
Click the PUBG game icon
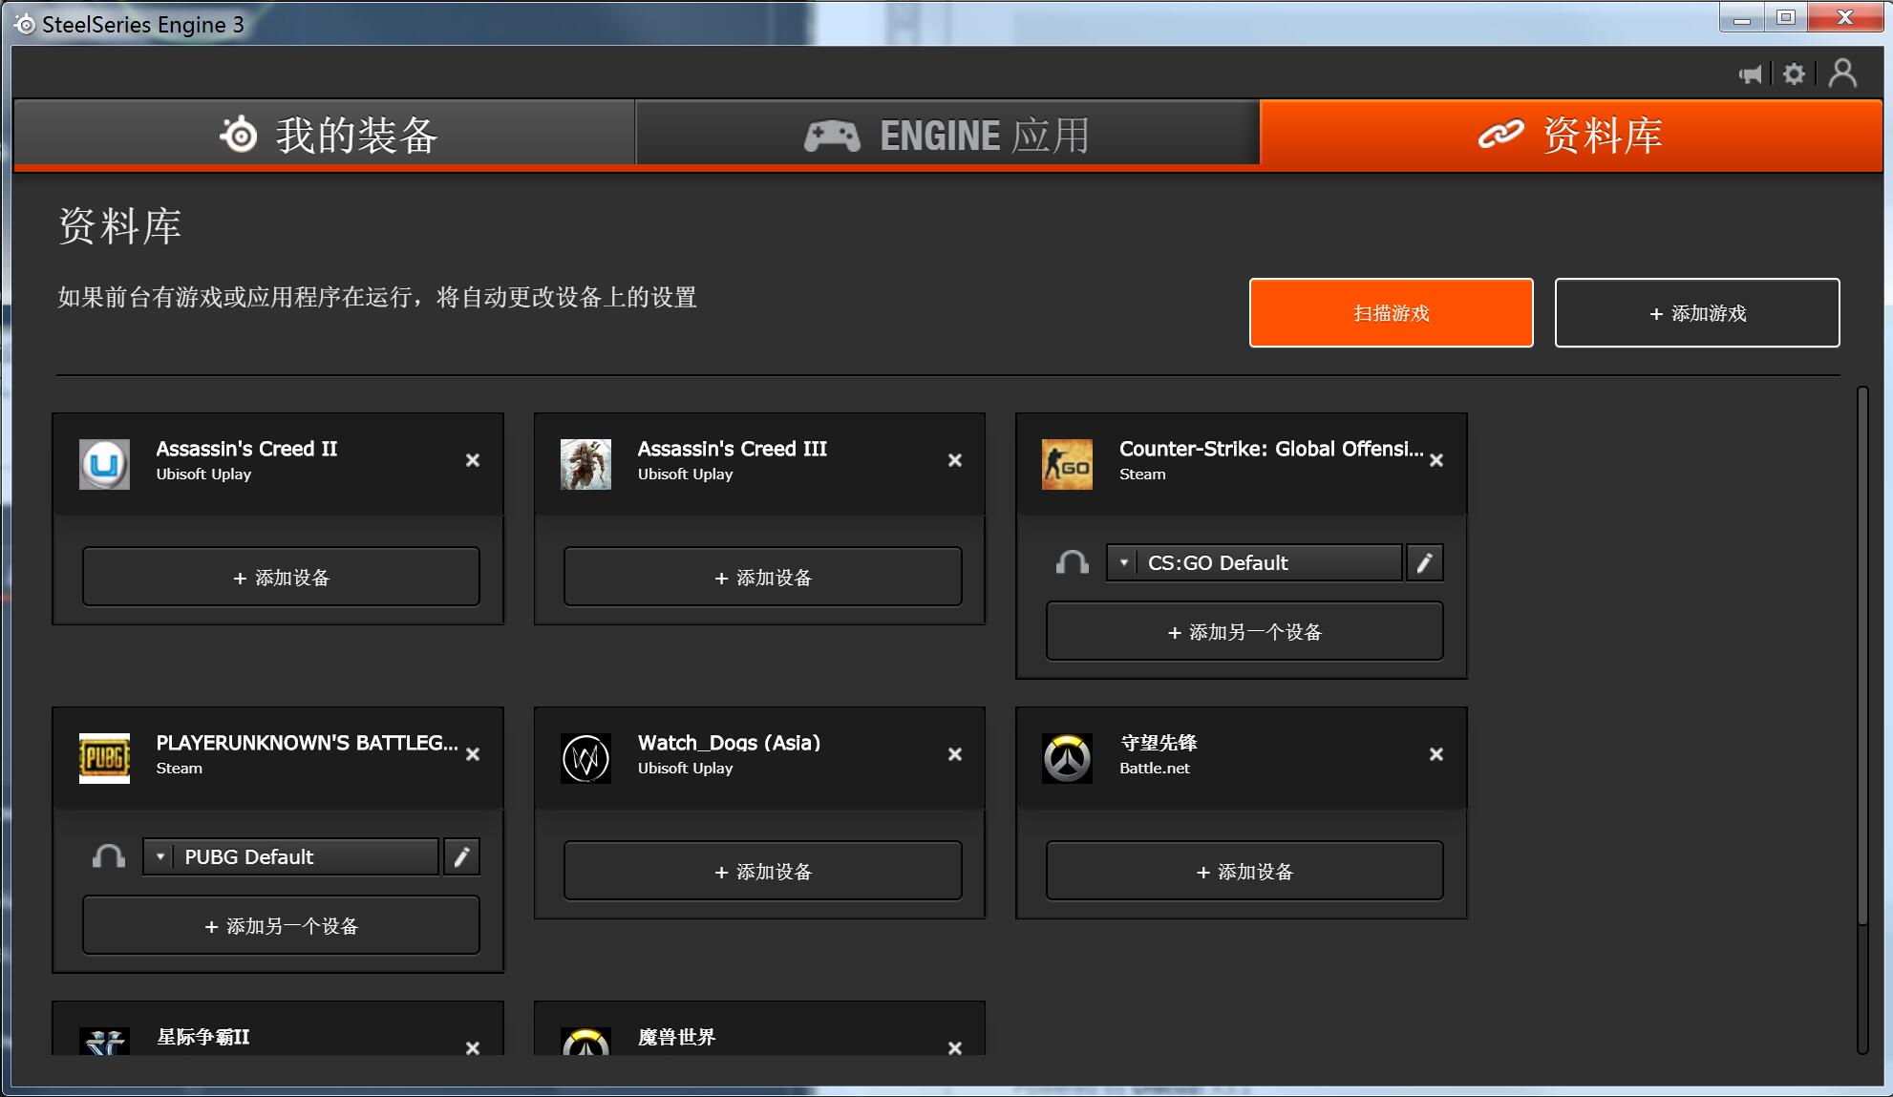(104, 758)
